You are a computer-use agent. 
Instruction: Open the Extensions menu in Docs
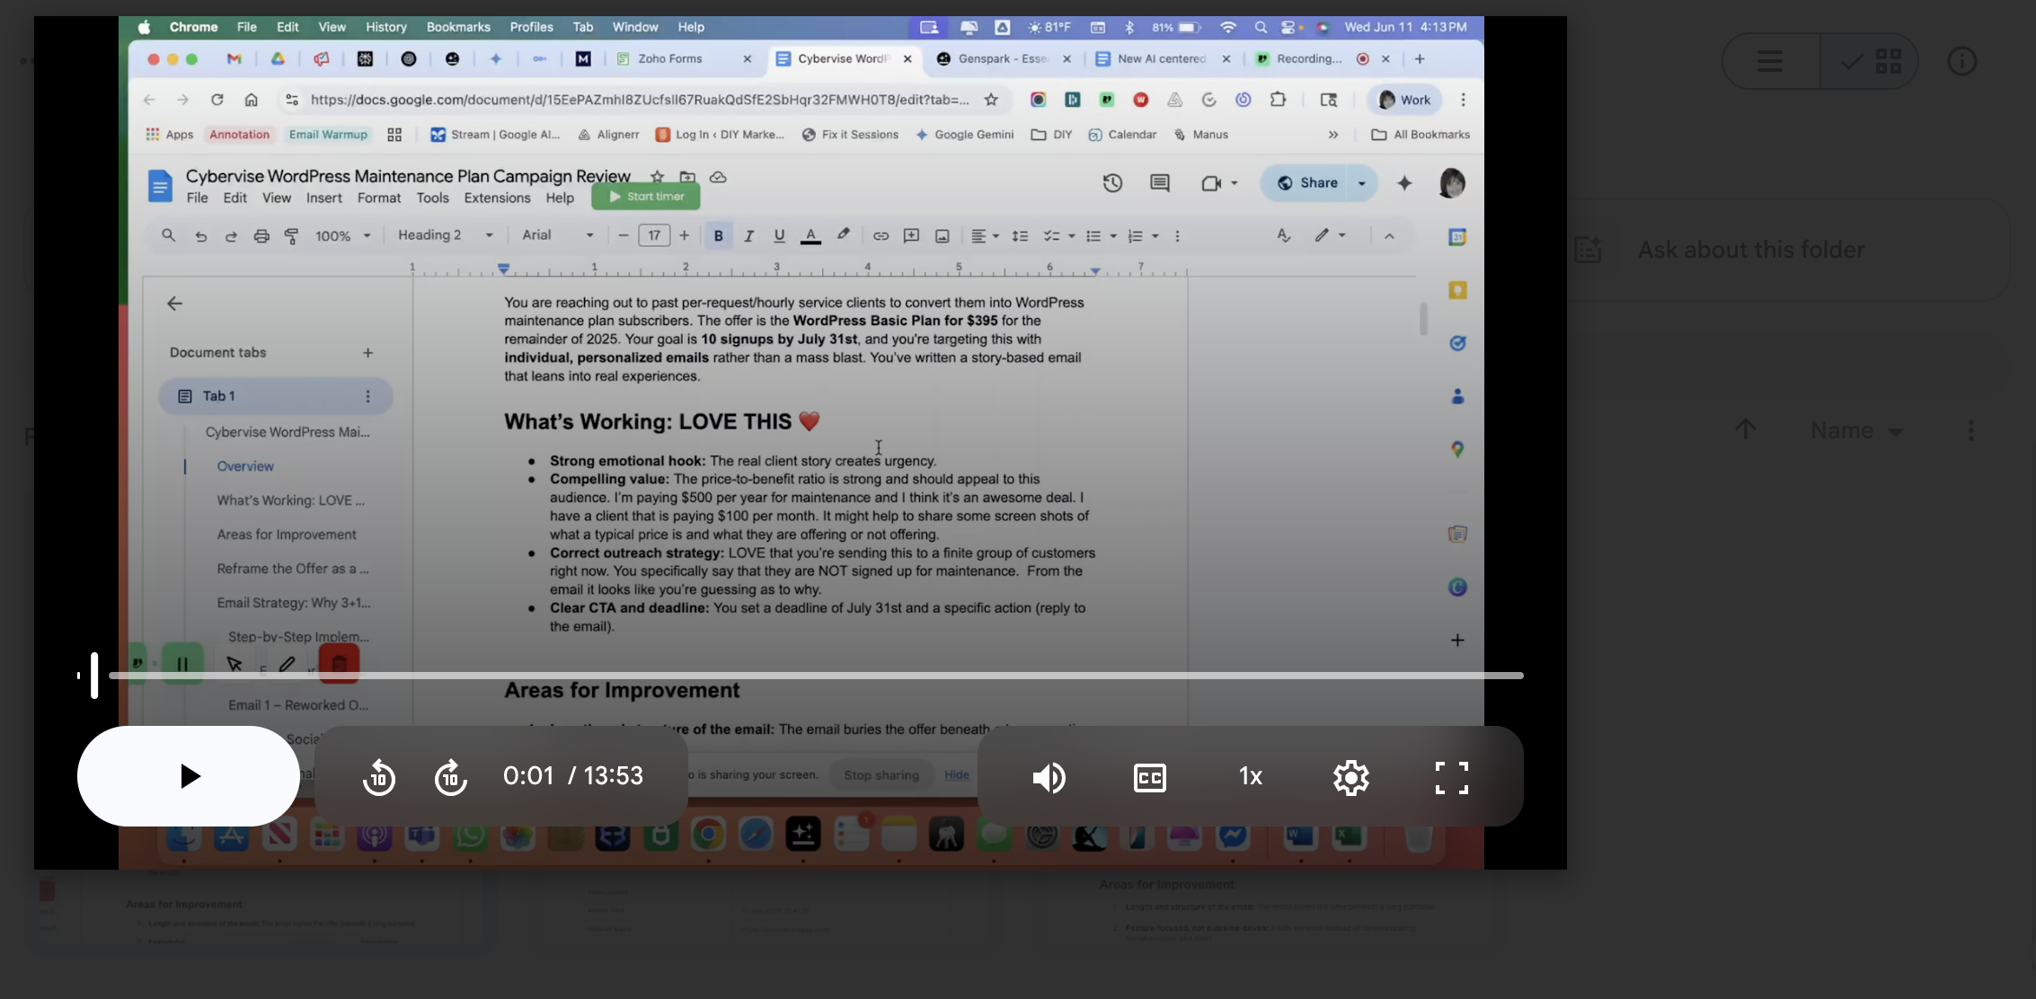click(497, 198)
